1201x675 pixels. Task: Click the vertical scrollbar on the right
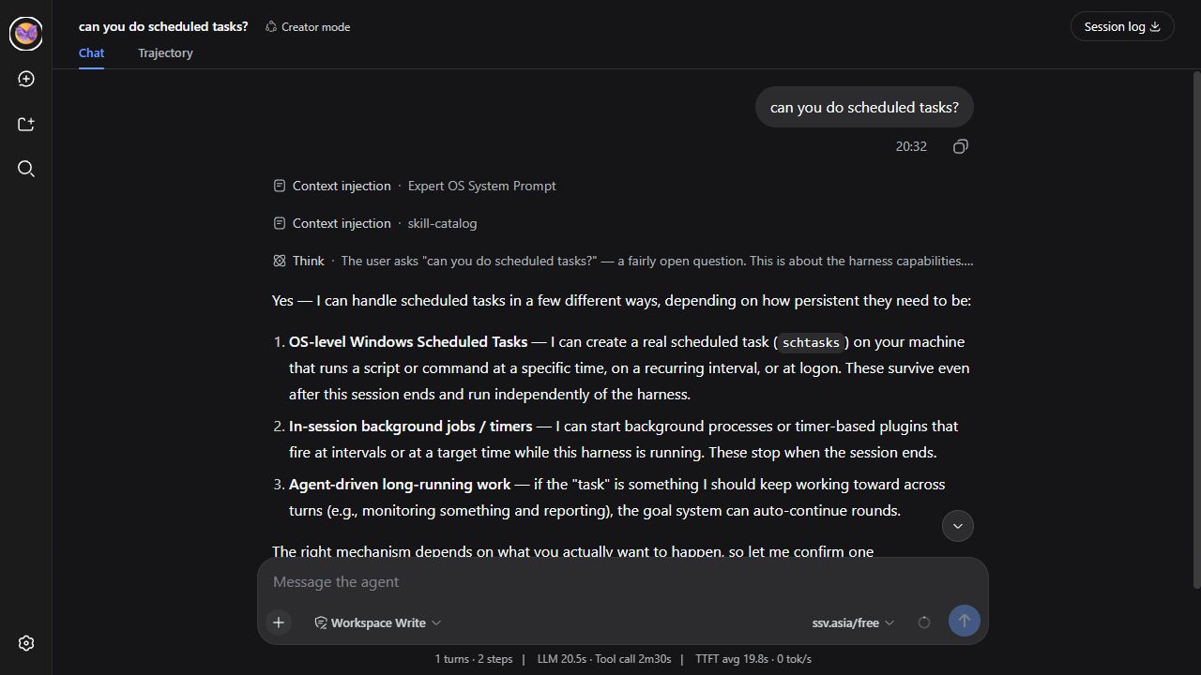point(1195,330)
